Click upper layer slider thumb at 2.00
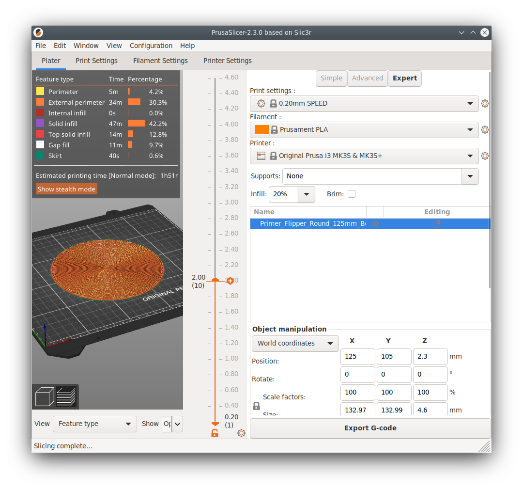523x490 pixels. pos(215,280)
